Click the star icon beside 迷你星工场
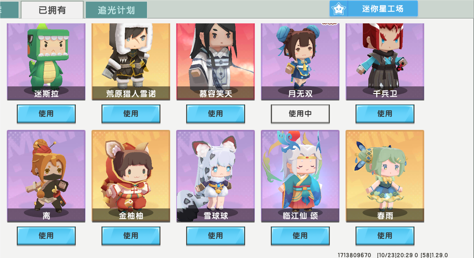This screenshot has width=474, height=258. [x=338, y=9]
